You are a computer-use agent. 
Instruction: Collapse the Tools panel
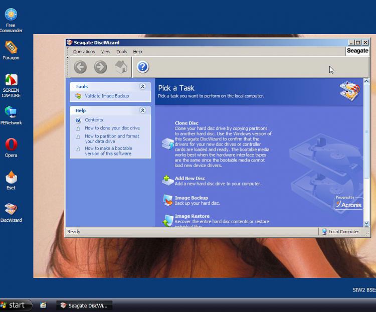pos(143,86)
